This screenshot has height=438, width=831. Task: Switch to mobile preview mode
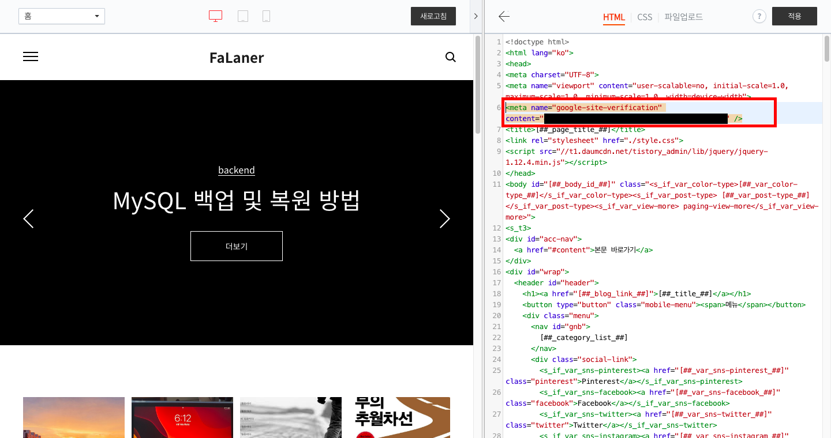(x=266, y=16)
